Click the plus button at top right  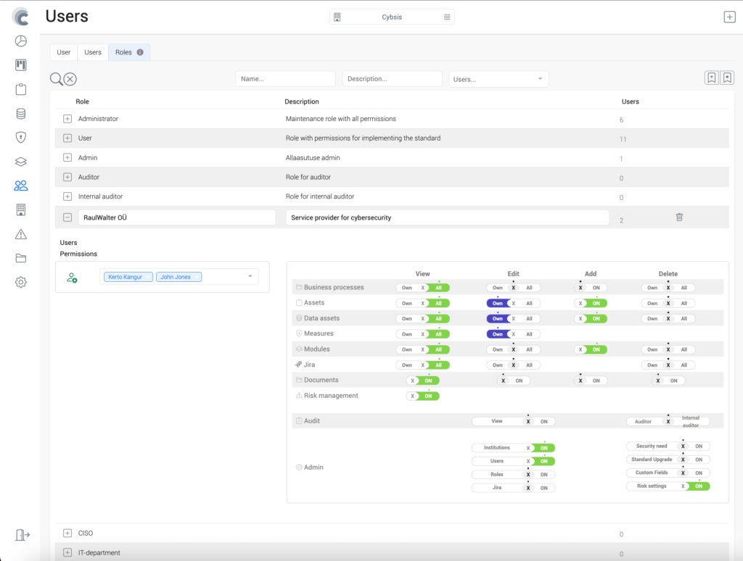coord(729,17)
